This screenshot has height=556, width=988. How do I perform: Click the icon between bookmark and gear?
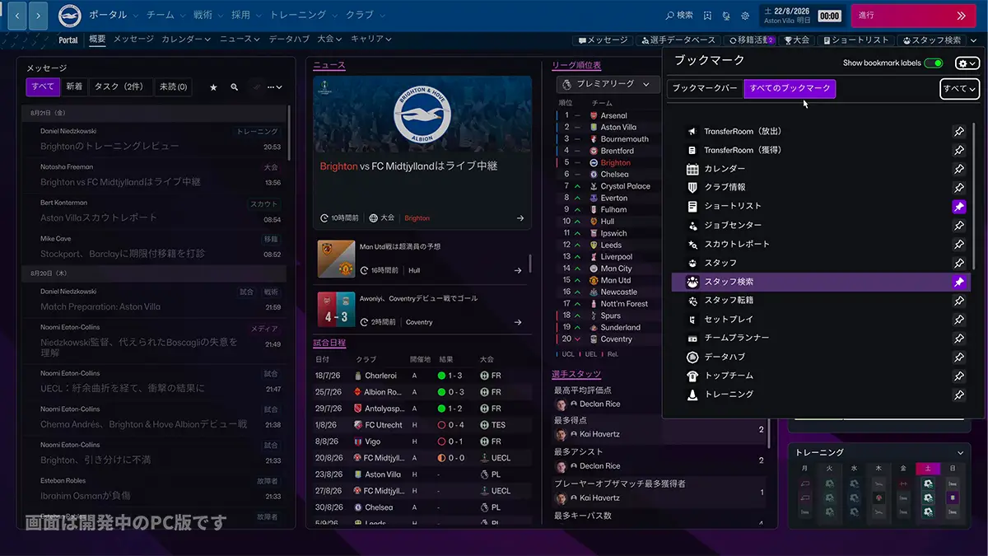click(x=725, y=16)
